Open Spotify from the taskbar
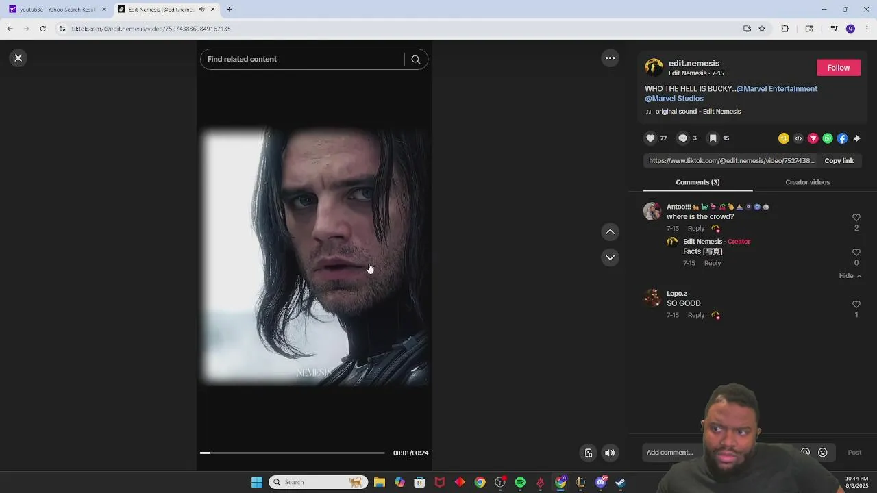 (x=520, y=483)
